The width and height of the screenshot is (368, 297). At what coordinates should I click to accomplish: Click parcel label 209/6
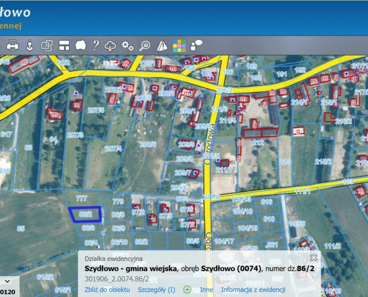[x=179, y=188]
